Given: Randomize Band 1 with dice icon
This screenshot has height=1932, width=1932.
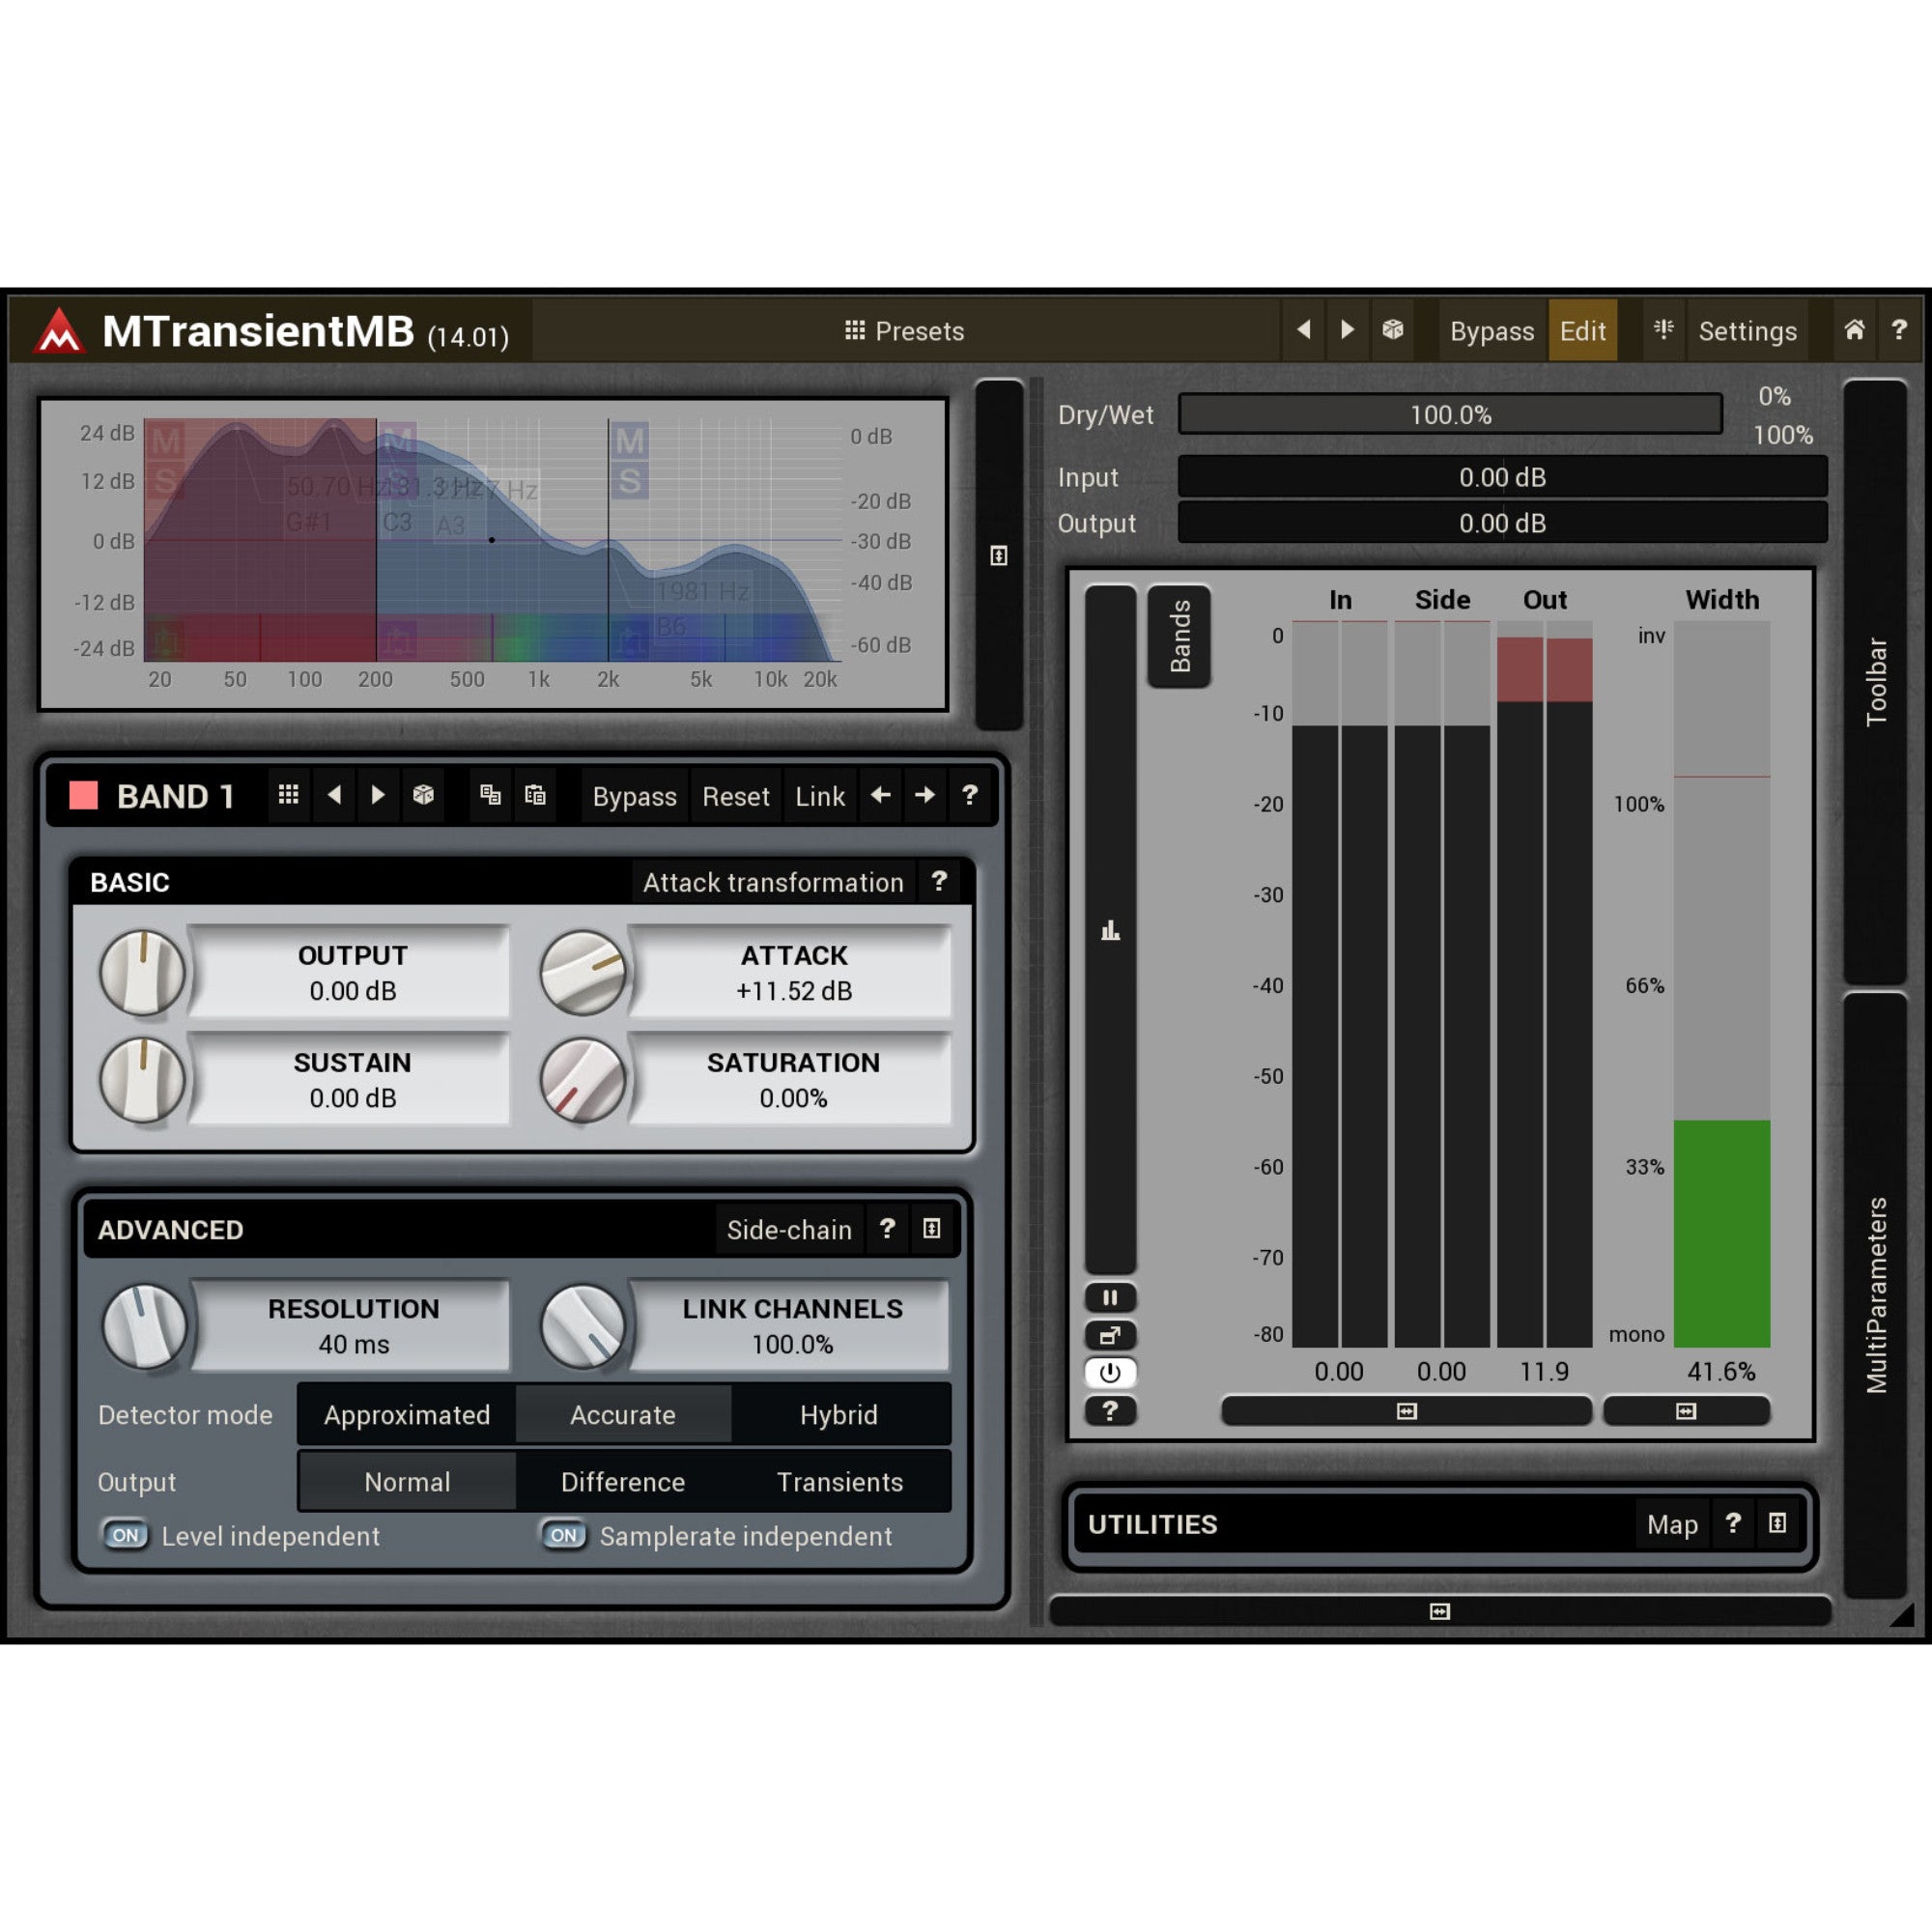Looking at the screenshot, I should coord(423,795).
